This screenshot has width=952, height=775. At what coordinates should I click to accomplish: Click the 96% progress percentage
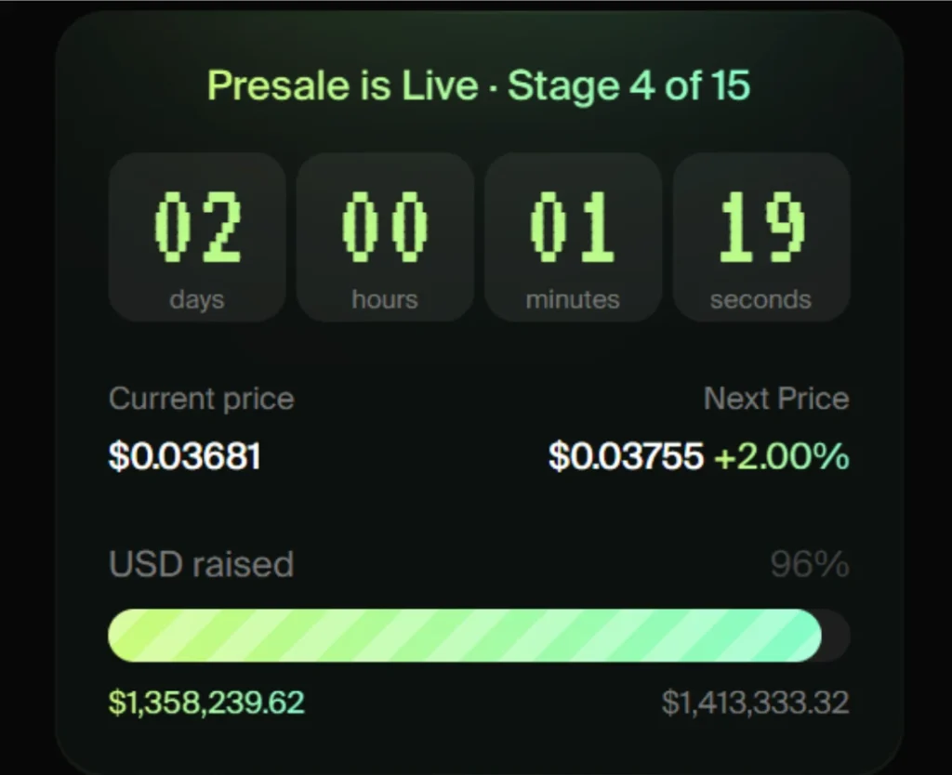809,564
